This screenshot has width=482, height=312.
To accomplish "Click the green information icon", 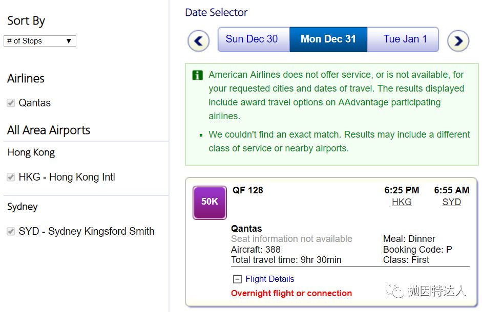I will click(x=197, y=75).
